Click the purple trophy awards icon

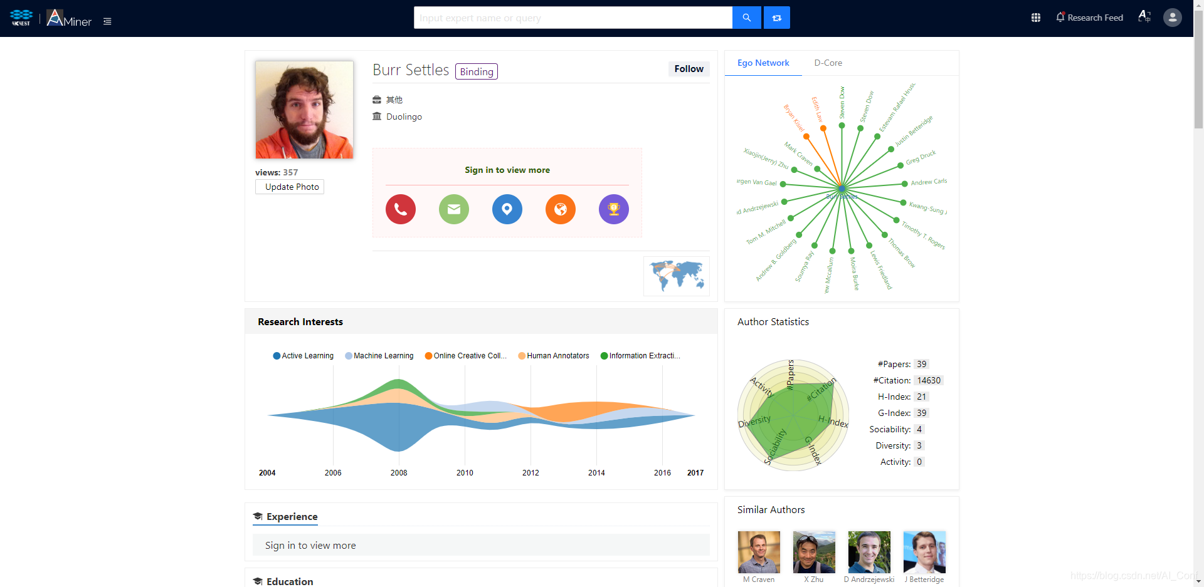click(x=614, y=209)
